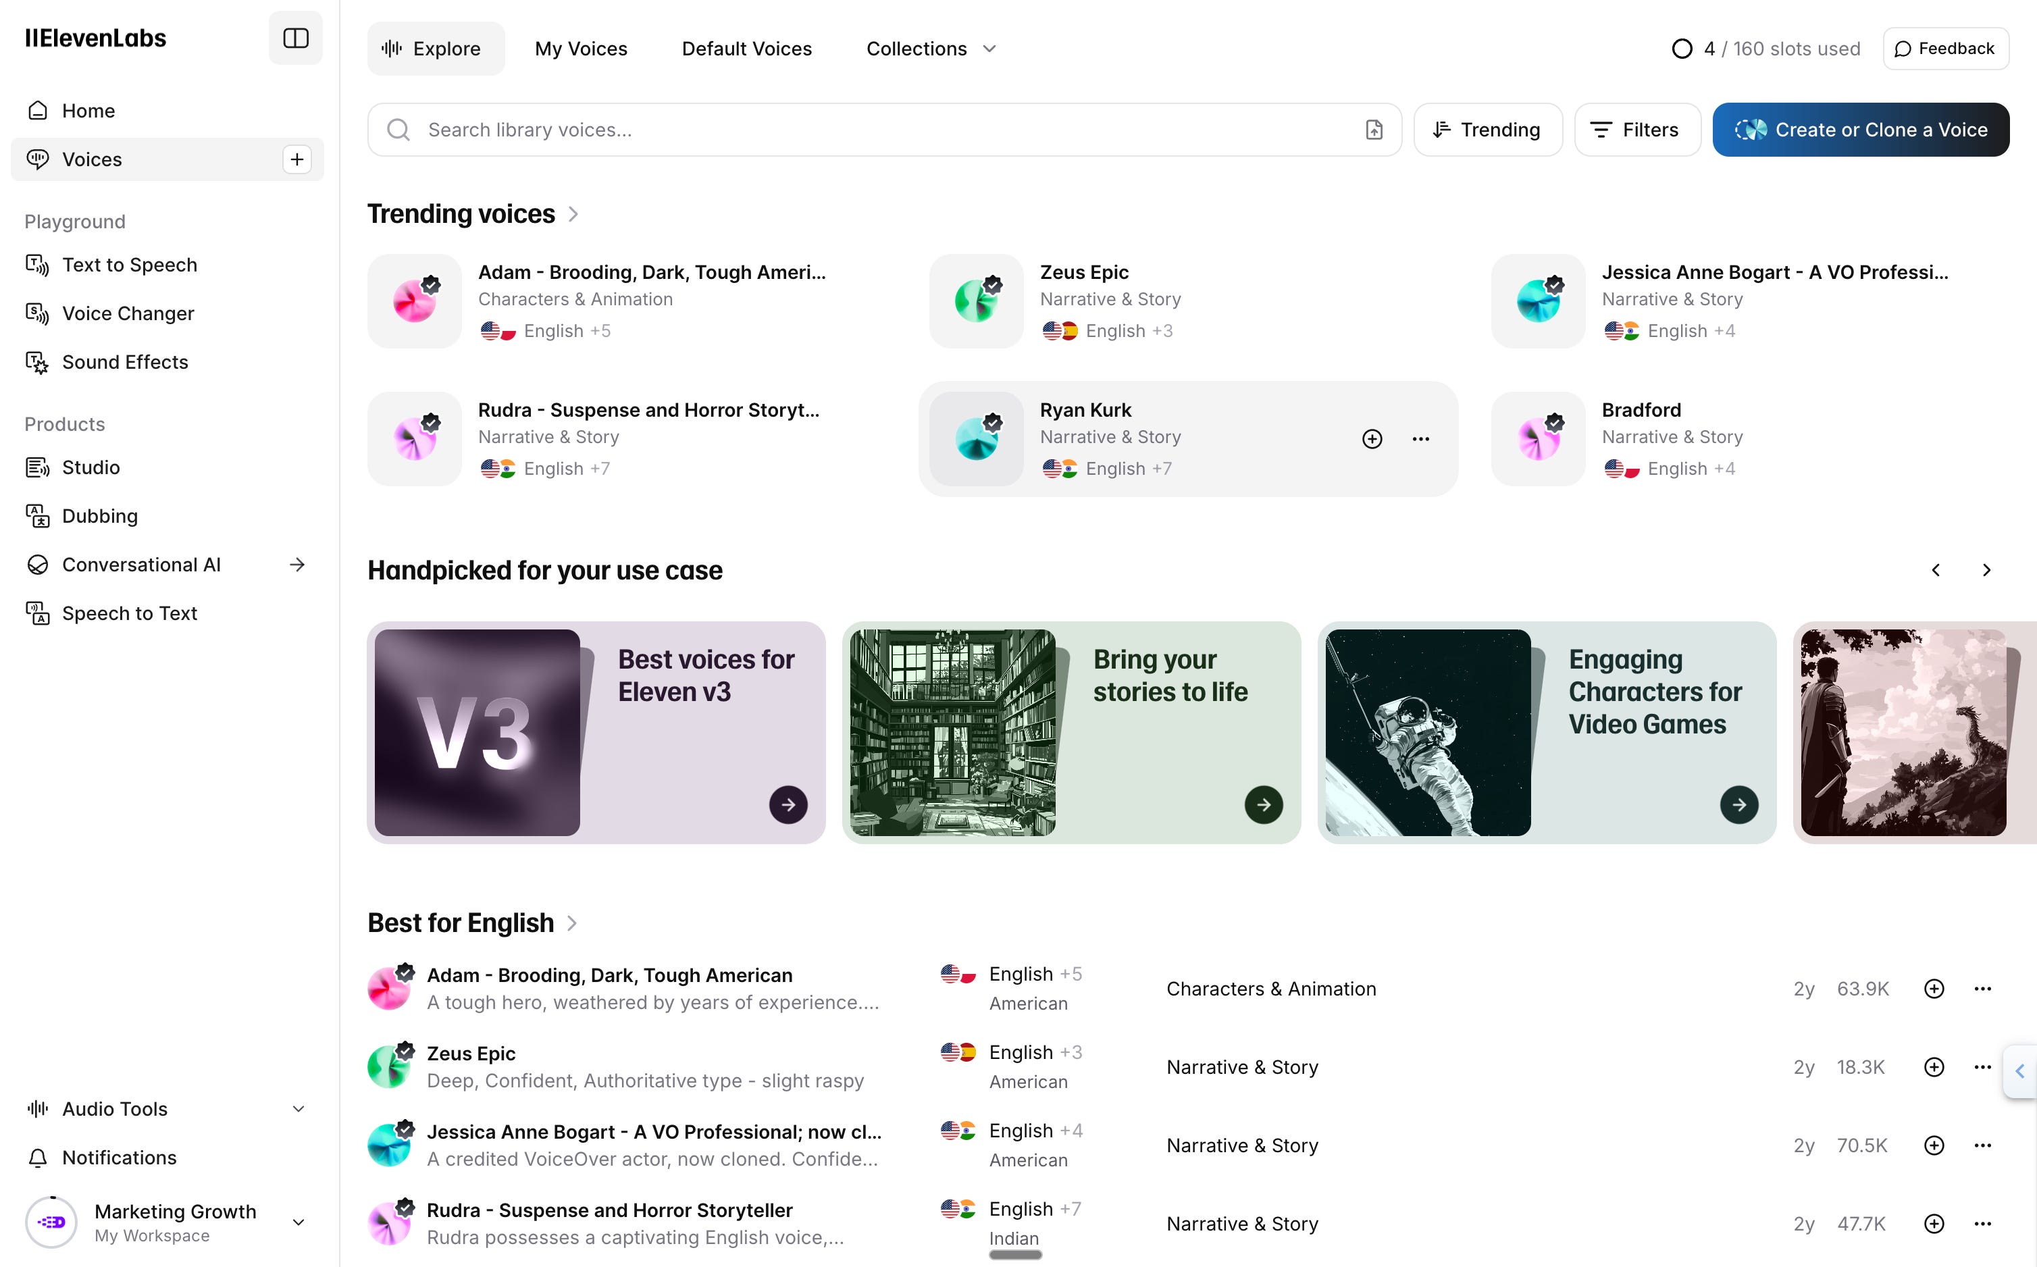Switch to the Default Voices tab
Image resolution: width=2037 pixels, height=1267 pixels.
(746, 49)
